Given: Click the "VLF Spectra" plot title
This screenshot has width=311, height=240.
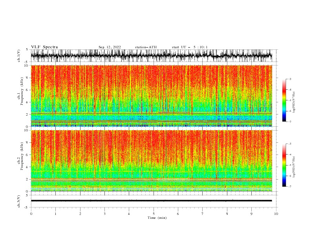Looking at the screenshot, I should (x=44, y=47).
